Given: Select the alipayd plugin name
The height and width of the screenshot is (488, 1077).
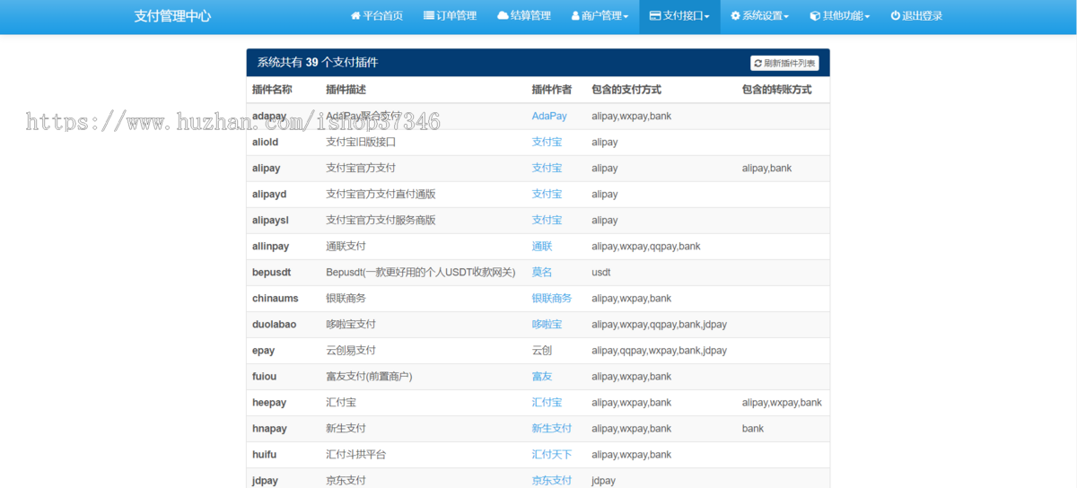Looking at the screenshot, I should [269, 194].
